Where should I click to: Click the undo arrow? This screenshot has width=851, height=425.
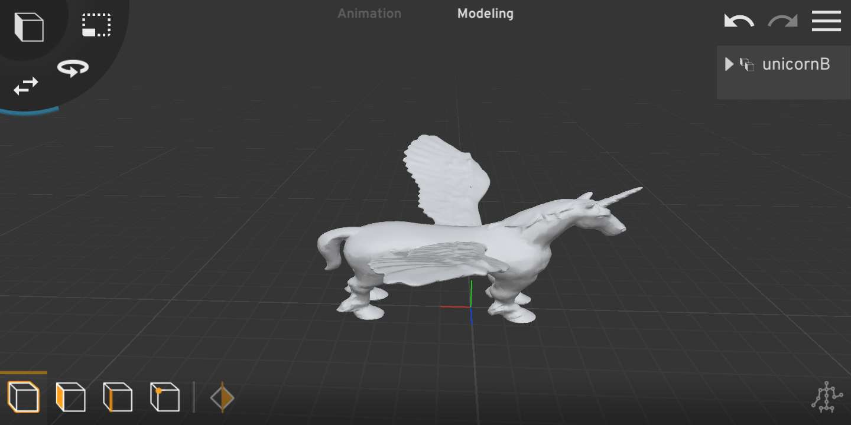738,21
